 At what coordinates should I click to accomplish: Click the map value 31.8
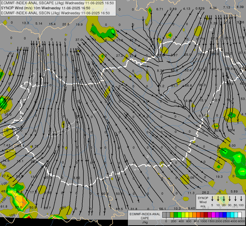pyautogui.click(x=134, y=209)
